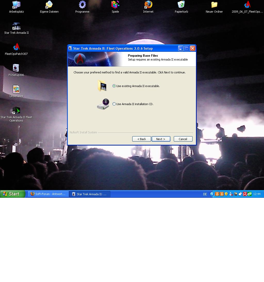Click the Programme gear icon

click(x=82, y=5)
